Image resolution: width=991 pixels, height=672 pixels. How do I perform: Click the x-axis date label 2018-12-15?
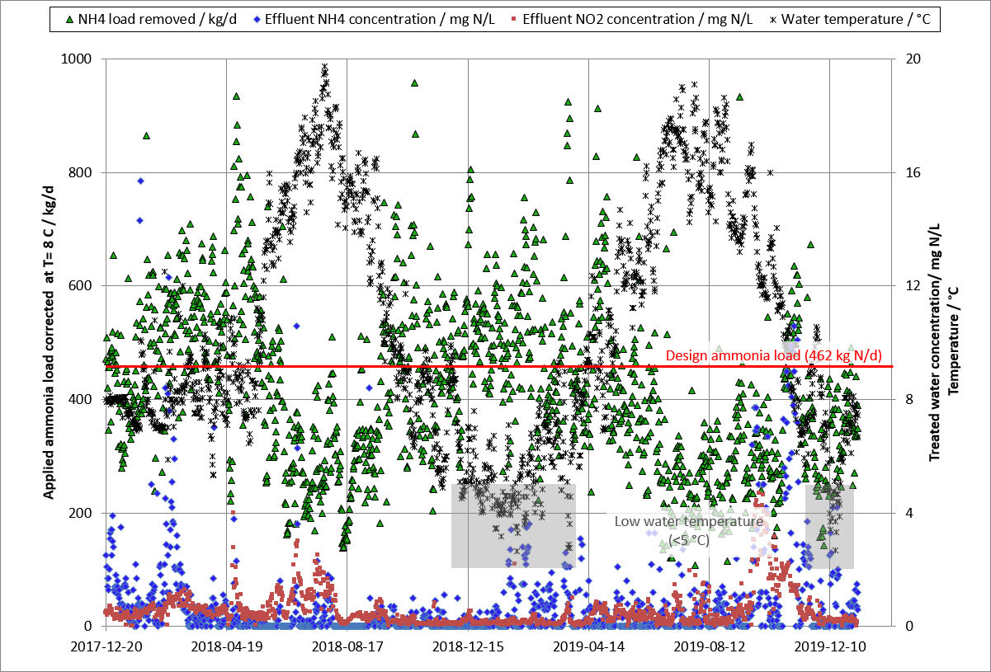468,646
